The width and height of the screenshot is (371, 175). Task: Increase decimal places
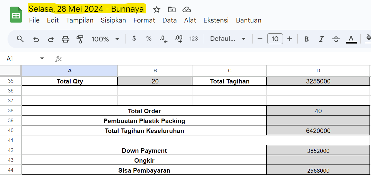(x=179, y=39)
